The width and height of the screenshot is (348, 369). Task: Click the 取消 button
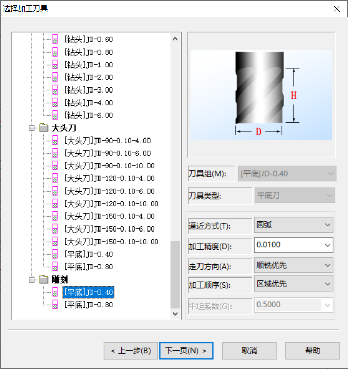click(x=249, y=351)
